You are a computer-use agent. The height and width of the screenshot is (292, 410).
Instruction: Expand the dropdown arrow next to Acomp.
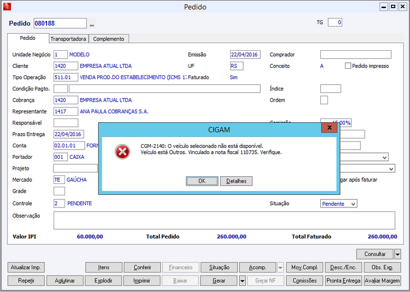tap(280, 267)
